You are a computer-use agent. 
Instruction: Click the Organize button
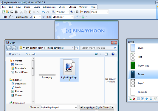(x=15, y=54)
